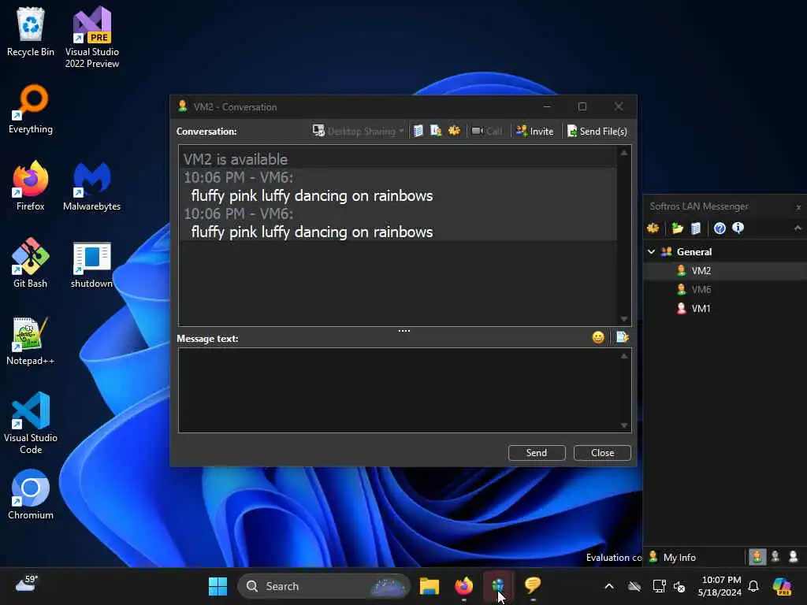Expand the Desktop Sharing dropdown arrow
The width and height of the screenshot is (807, 605).
click(401, 132)
